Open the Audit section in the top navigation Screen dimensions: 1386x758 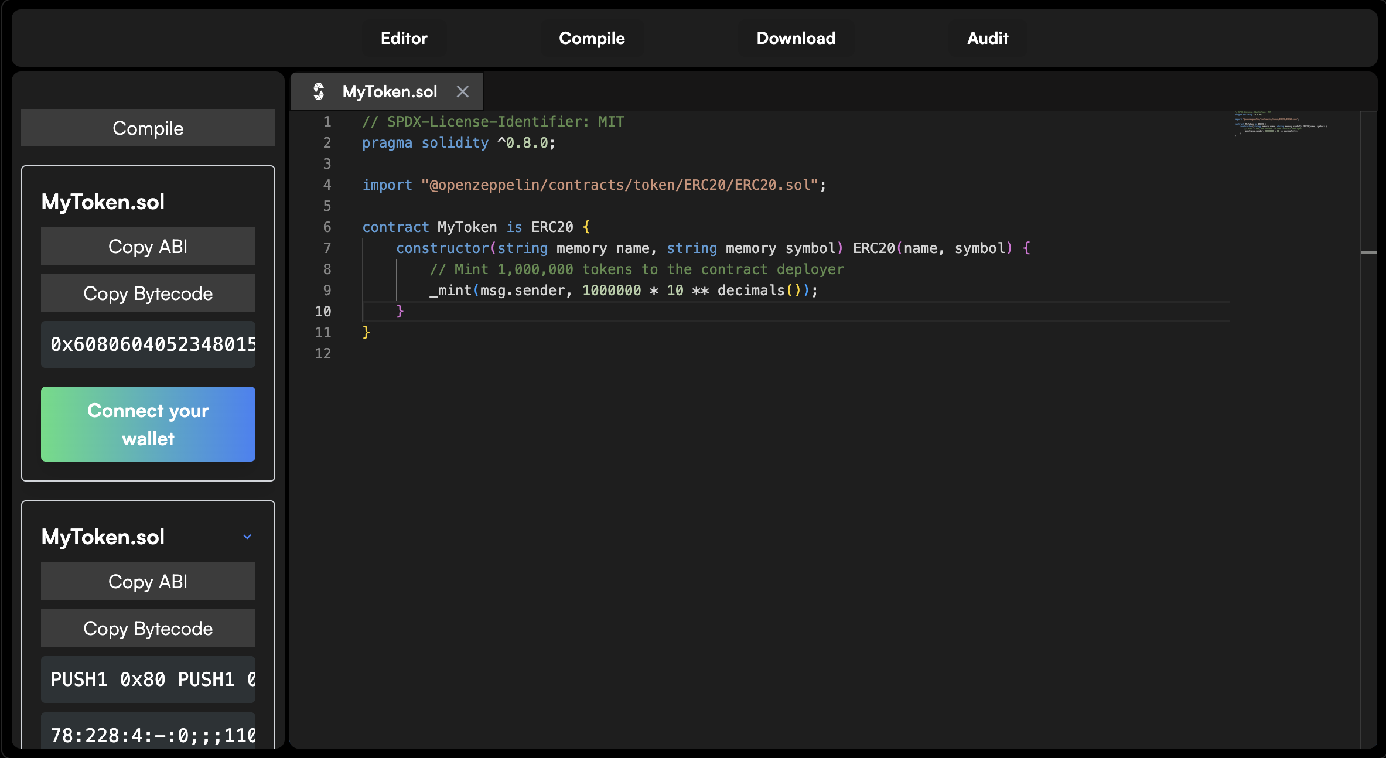point(988,38)
